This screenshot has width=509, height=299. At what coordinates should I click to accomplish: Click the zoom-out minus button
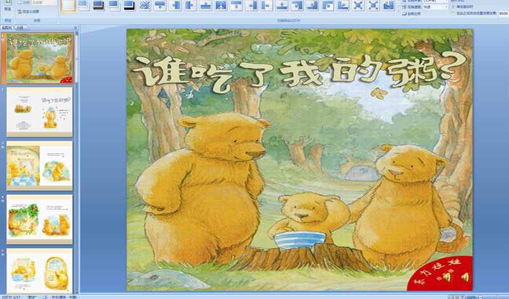pos(480,297)
